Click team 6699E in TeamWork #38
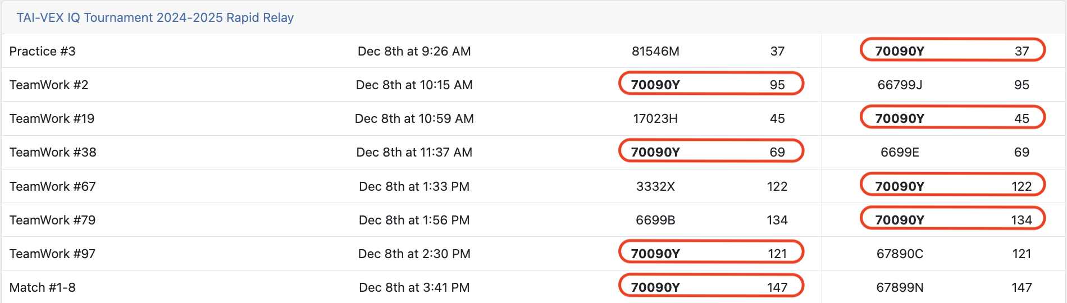Screen dimensions: 1067x303 tap(900, 152)
